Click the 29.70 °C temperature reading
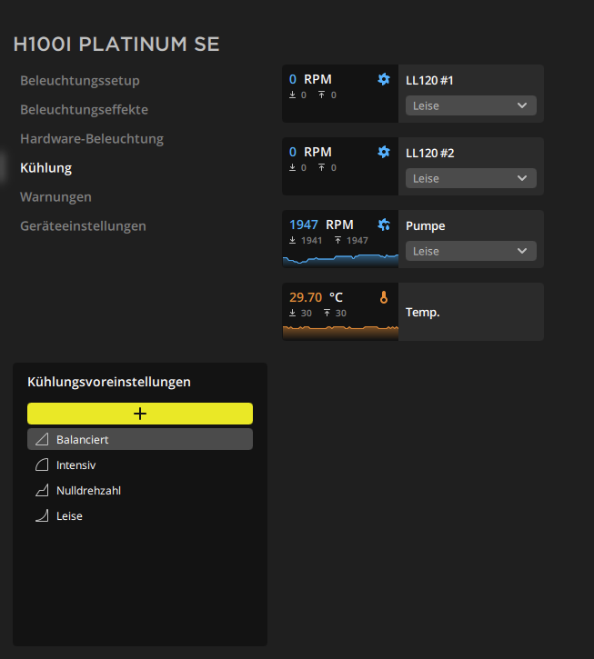 coord(316,297)
